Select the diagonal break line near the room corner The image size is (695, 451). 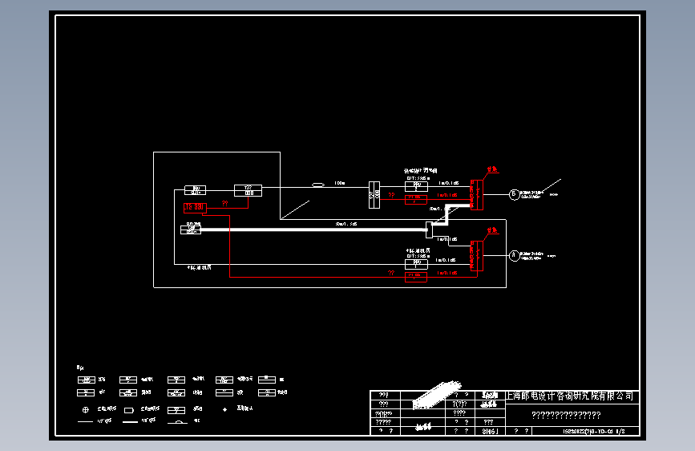295,210
